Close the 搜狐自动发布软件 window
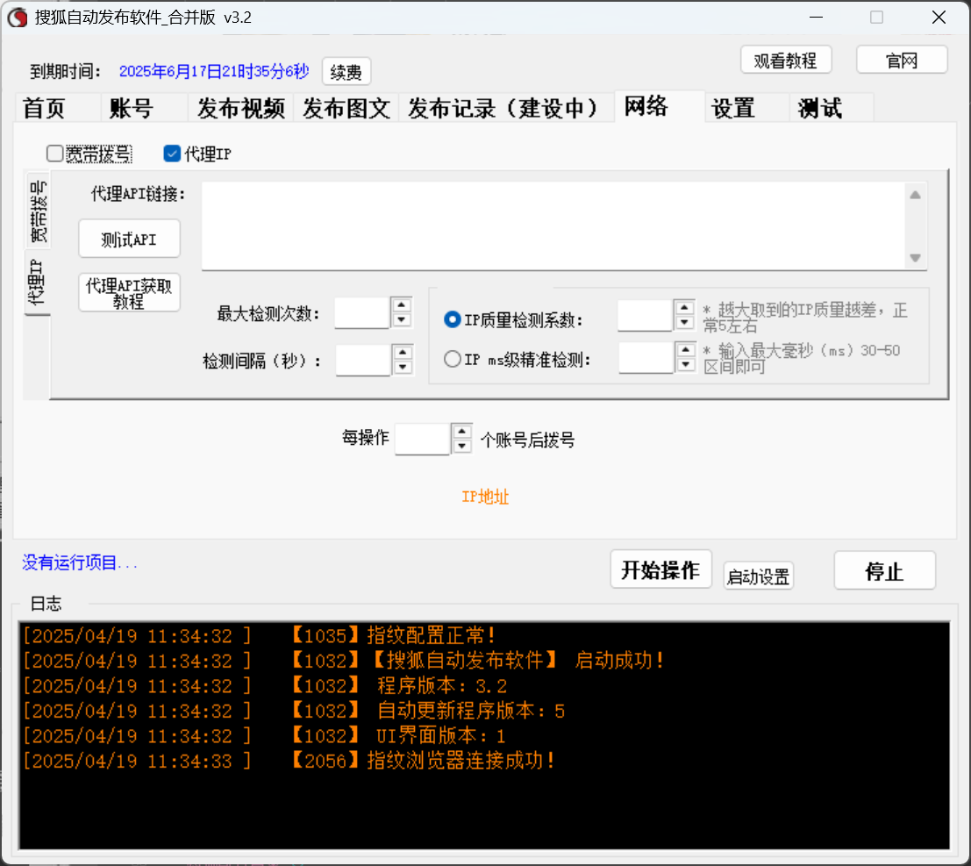This screenshot has width=971, height=866. 939,18
